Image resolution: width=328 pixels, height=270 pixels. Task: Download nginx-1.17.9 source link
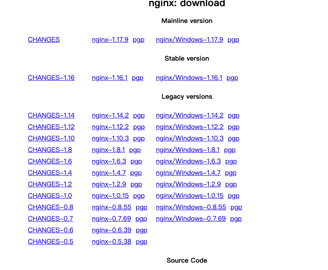pos(110,39)
